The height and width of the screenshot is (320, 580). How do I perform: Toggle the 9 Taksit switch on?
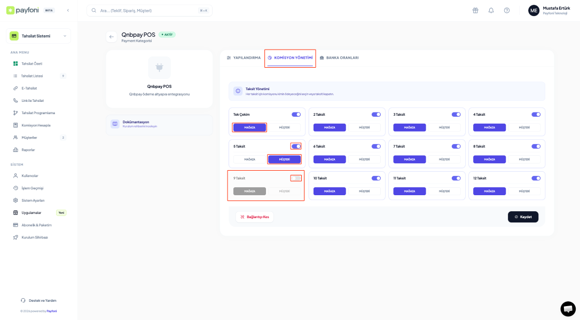tap(296, 178)
